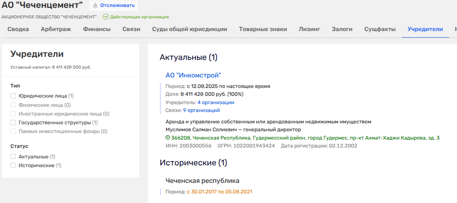
Task: Go to the Финансы tab
Action: pyautogui.click(x=97, y=29)
